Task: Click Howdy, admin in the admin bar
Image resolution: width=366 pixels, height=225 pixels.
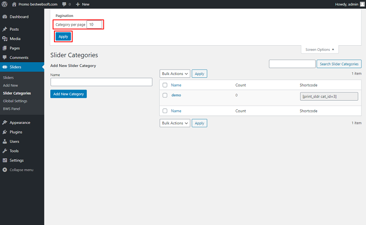Action: tap(347, 4)
